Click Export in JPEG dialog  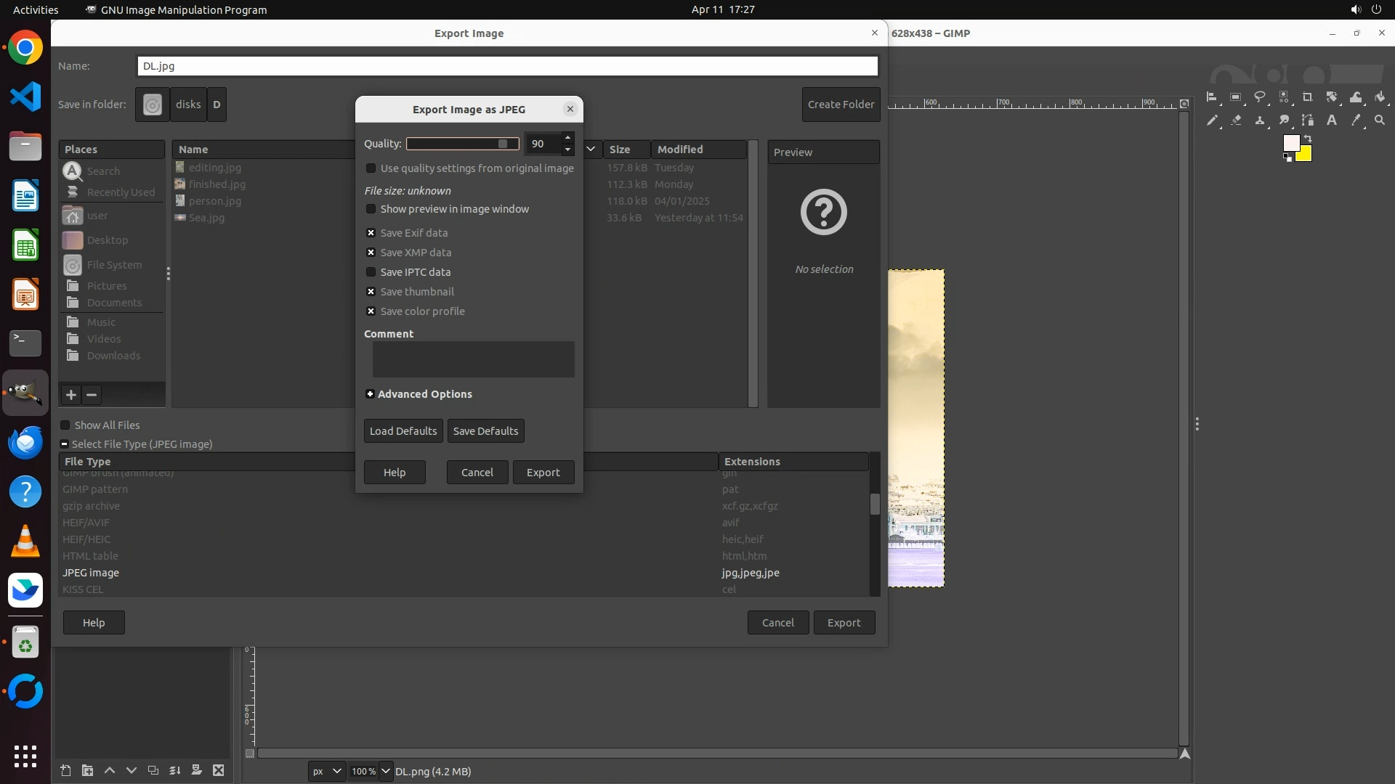coord(543,473)
